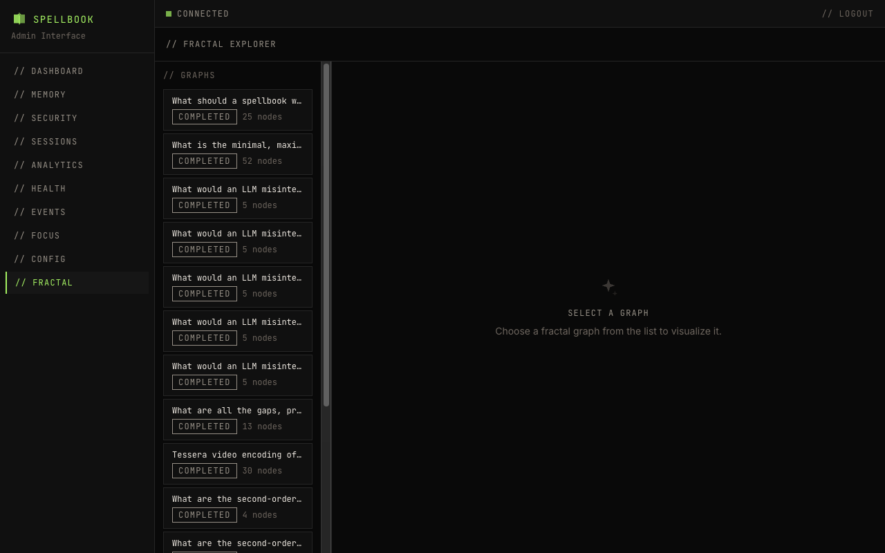The image size is (885, 553).
Task: Select the 4 nodes second-order graph
Action: point(237,508)
